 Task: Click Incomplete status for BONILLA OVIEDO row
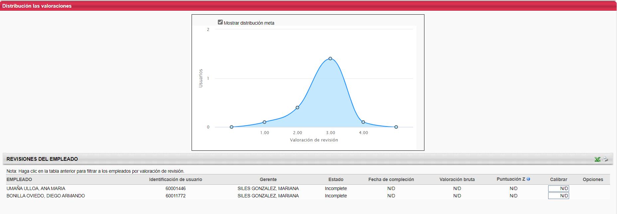[336, 196]
